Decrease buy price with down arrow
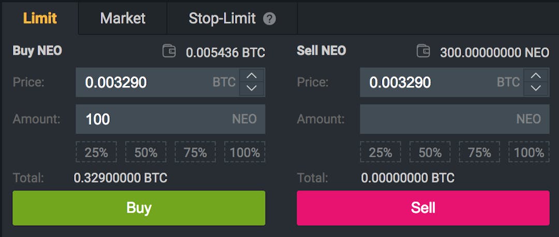 [x=252, y=88]
